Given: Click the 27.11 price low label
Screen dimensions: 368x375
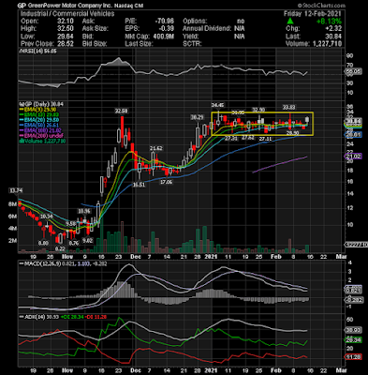Looking at the screenshot, I should pyautogui.click(x=265, y=139).
